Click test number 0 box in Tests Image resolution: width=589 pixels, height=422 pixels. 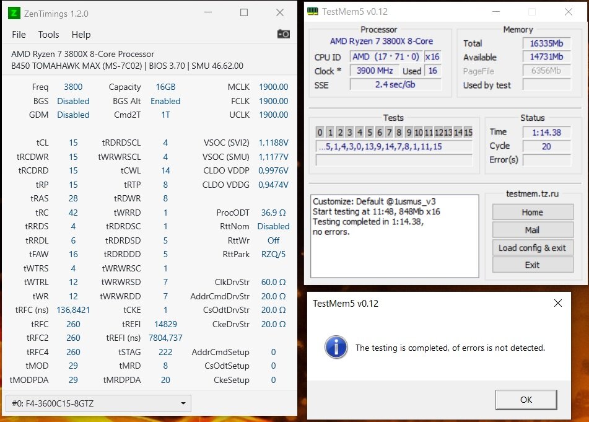point(320,132)
